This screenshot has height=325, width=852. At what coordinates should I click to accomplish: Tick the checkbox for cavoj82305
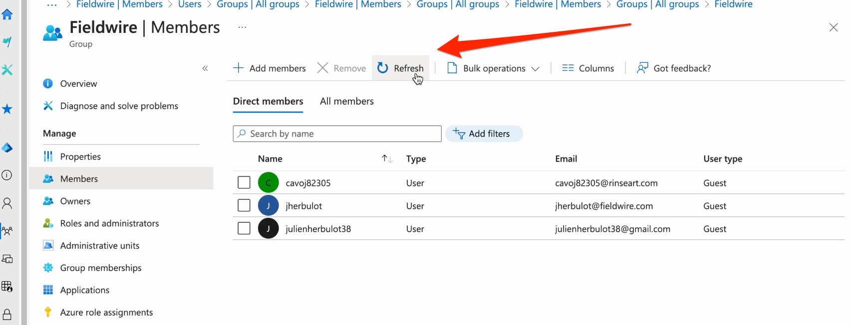tap(244, 182)
